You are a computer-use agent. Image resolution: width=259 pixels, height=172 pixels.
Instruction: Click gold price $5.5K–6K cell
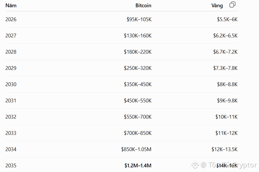tap(227, 19)
